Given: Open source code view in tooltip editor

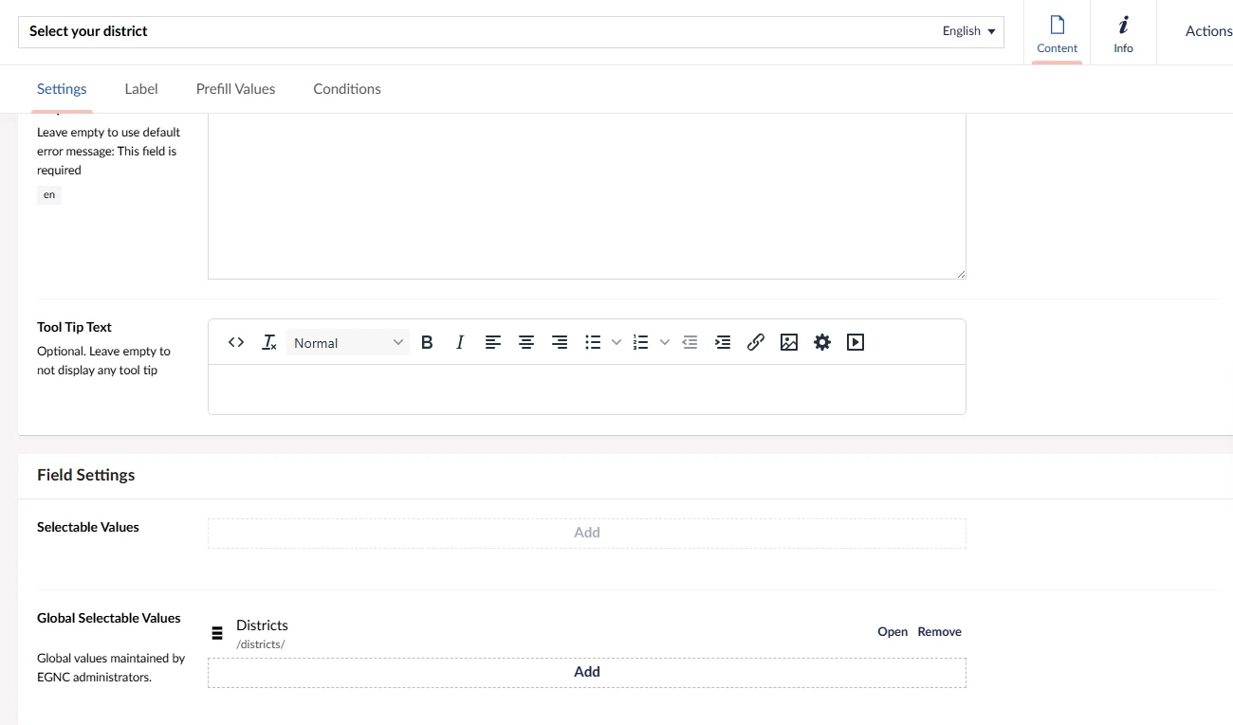Looking at the screenshot, I should point(236,342).
